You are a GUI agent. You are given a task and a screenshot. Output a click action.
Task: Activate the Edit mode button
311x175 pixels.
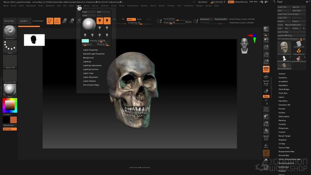[x=50, y=21]
